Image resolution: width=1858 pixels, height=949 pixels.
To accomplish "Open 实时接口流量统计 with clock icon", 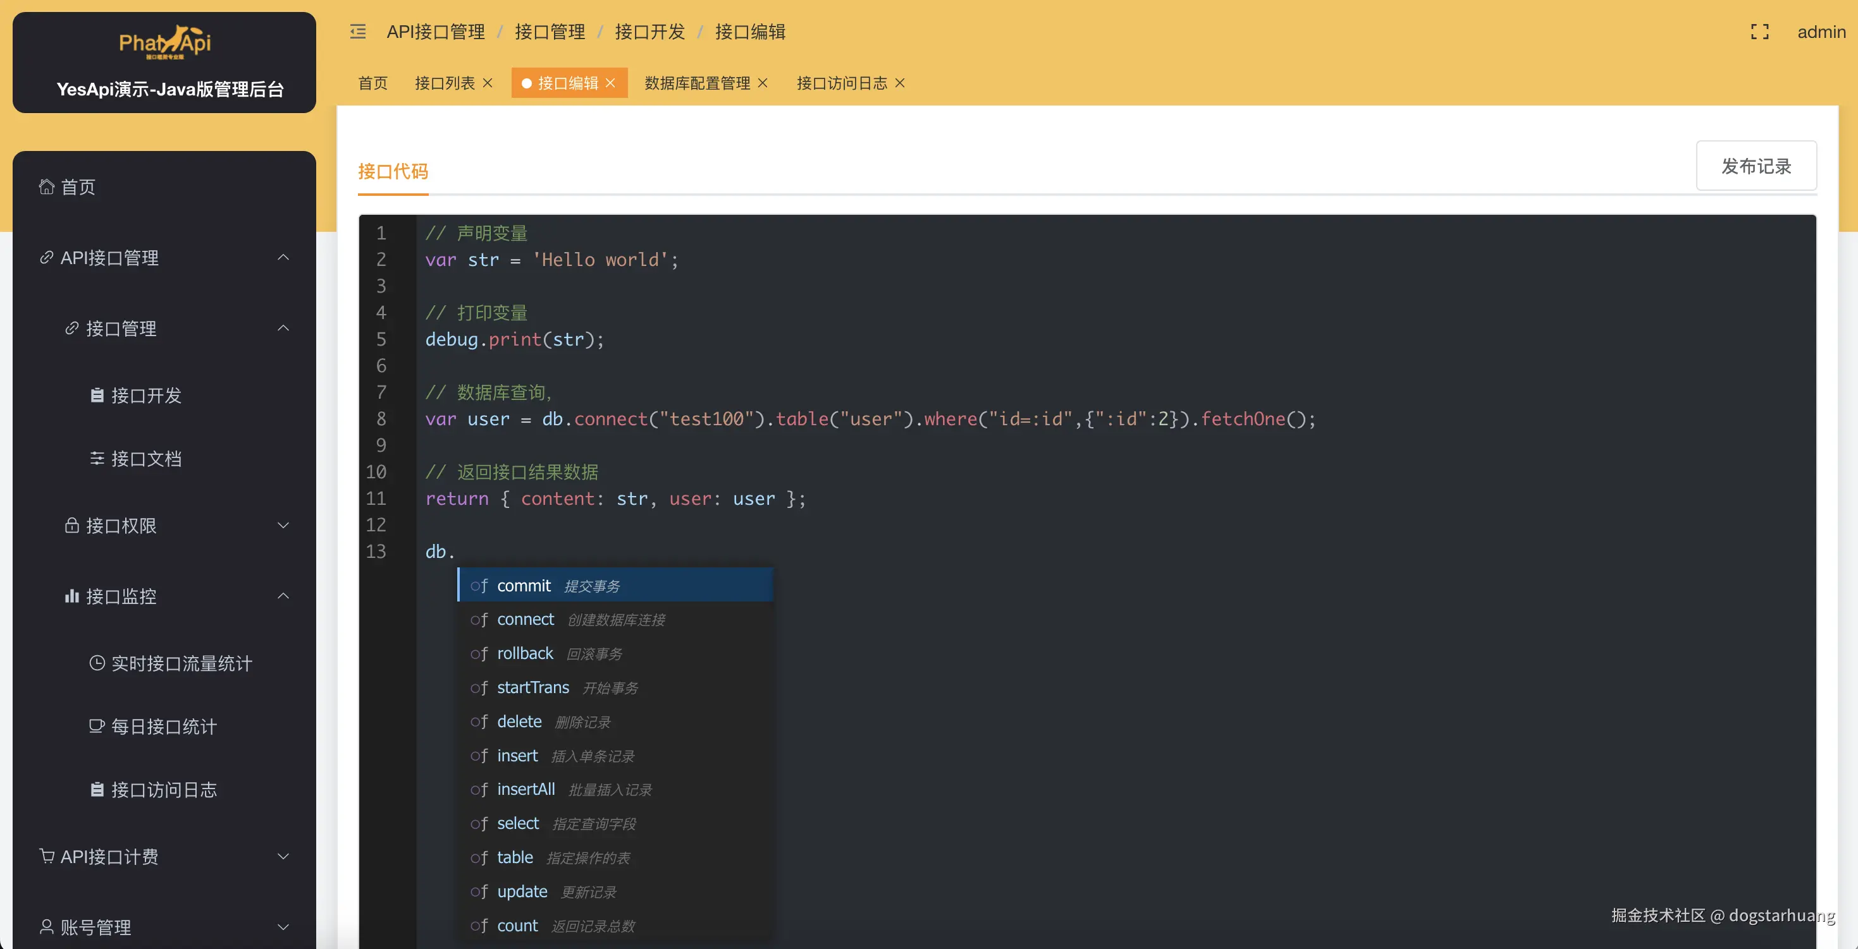I will click(180, 663).
